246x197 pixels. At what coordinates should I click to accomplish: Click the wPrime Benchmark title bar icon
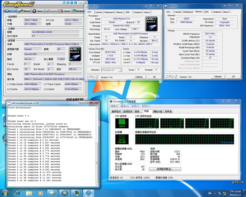[x=9, y=103]
